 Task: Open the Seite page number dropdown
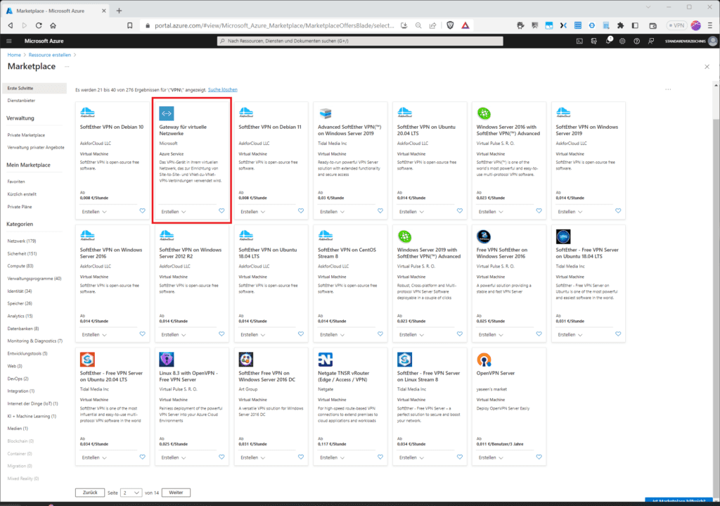pos(131,493)
